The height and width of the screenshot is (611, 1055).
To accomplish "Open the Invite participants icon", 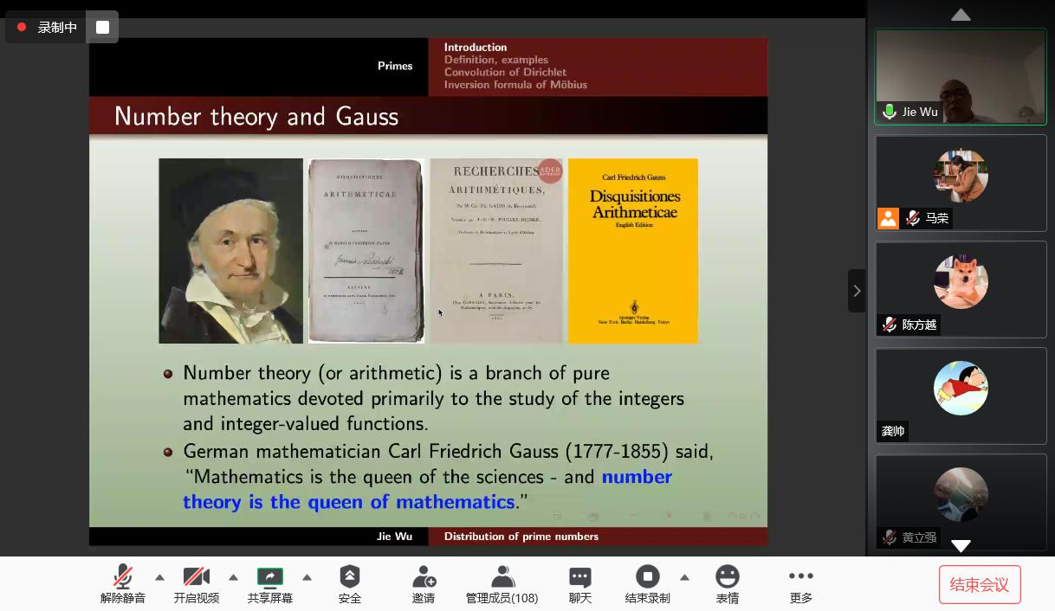I will (424, 577).
